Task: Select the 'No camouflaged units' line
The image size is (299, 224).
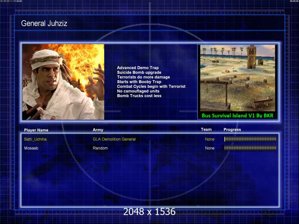Action: 138,91
